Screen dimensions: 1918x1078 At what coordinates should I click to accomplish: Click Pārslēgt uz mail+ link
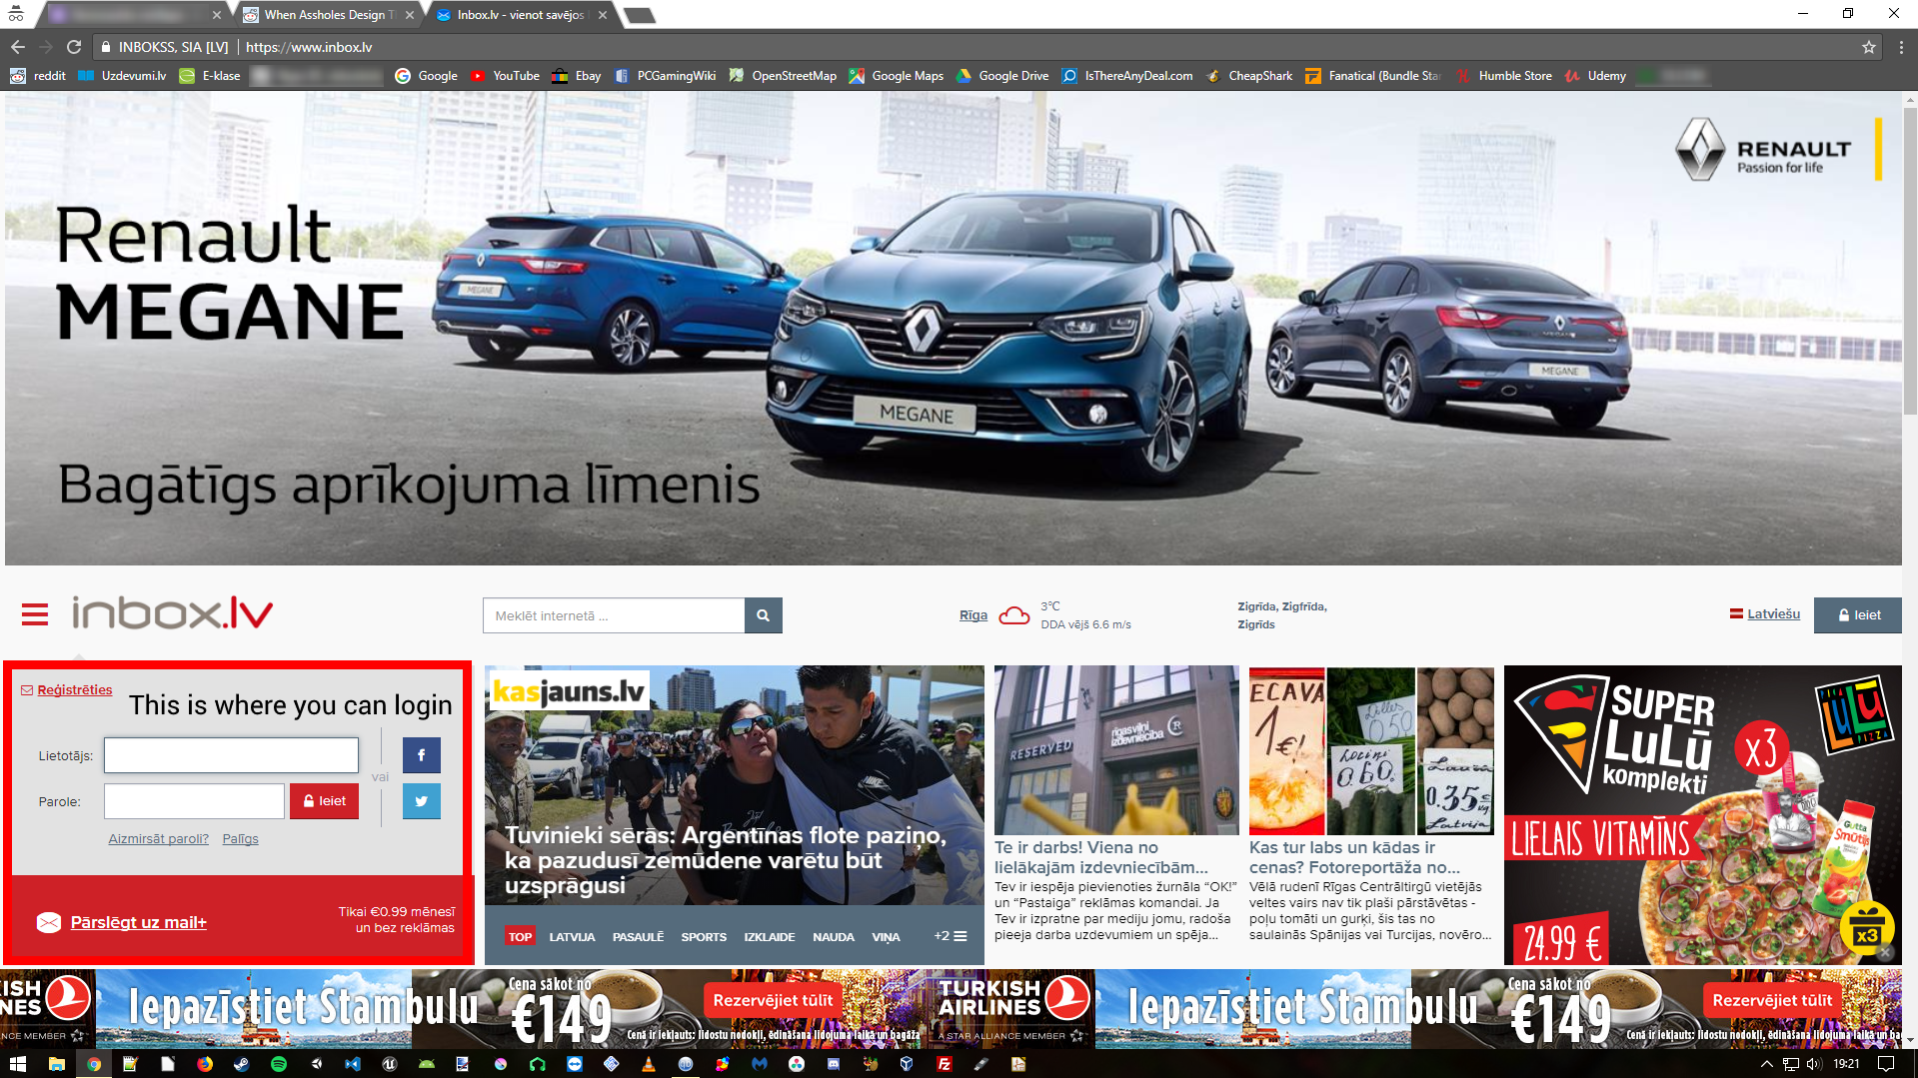(x=139, y=922)
